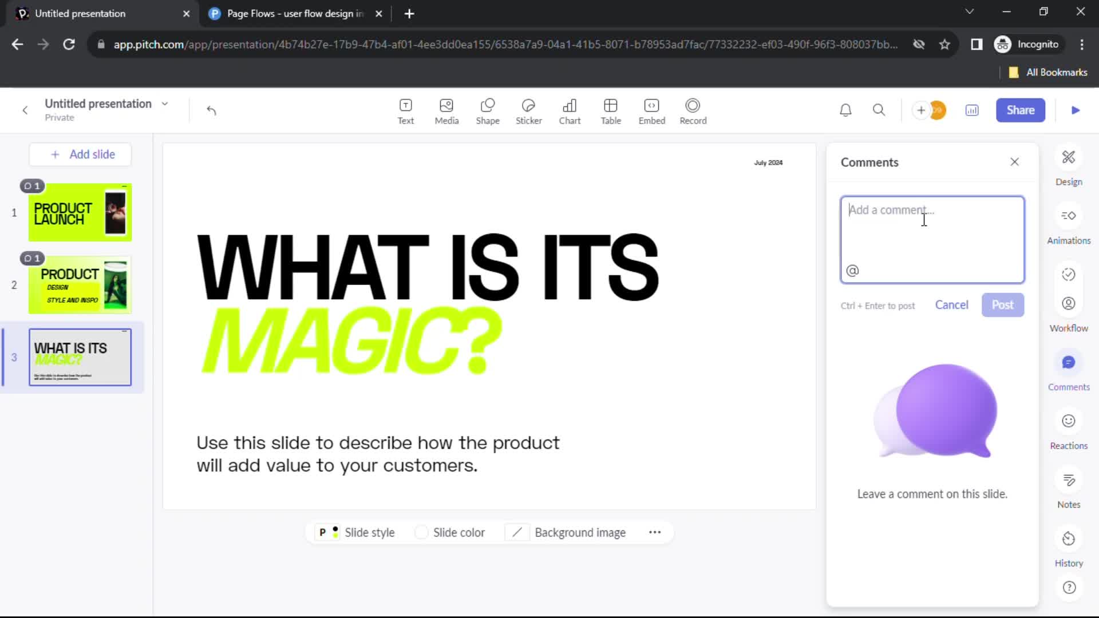Select the Embed tool in toolbar
Viewport: 1099px width, 618px height.
point(652,110)
